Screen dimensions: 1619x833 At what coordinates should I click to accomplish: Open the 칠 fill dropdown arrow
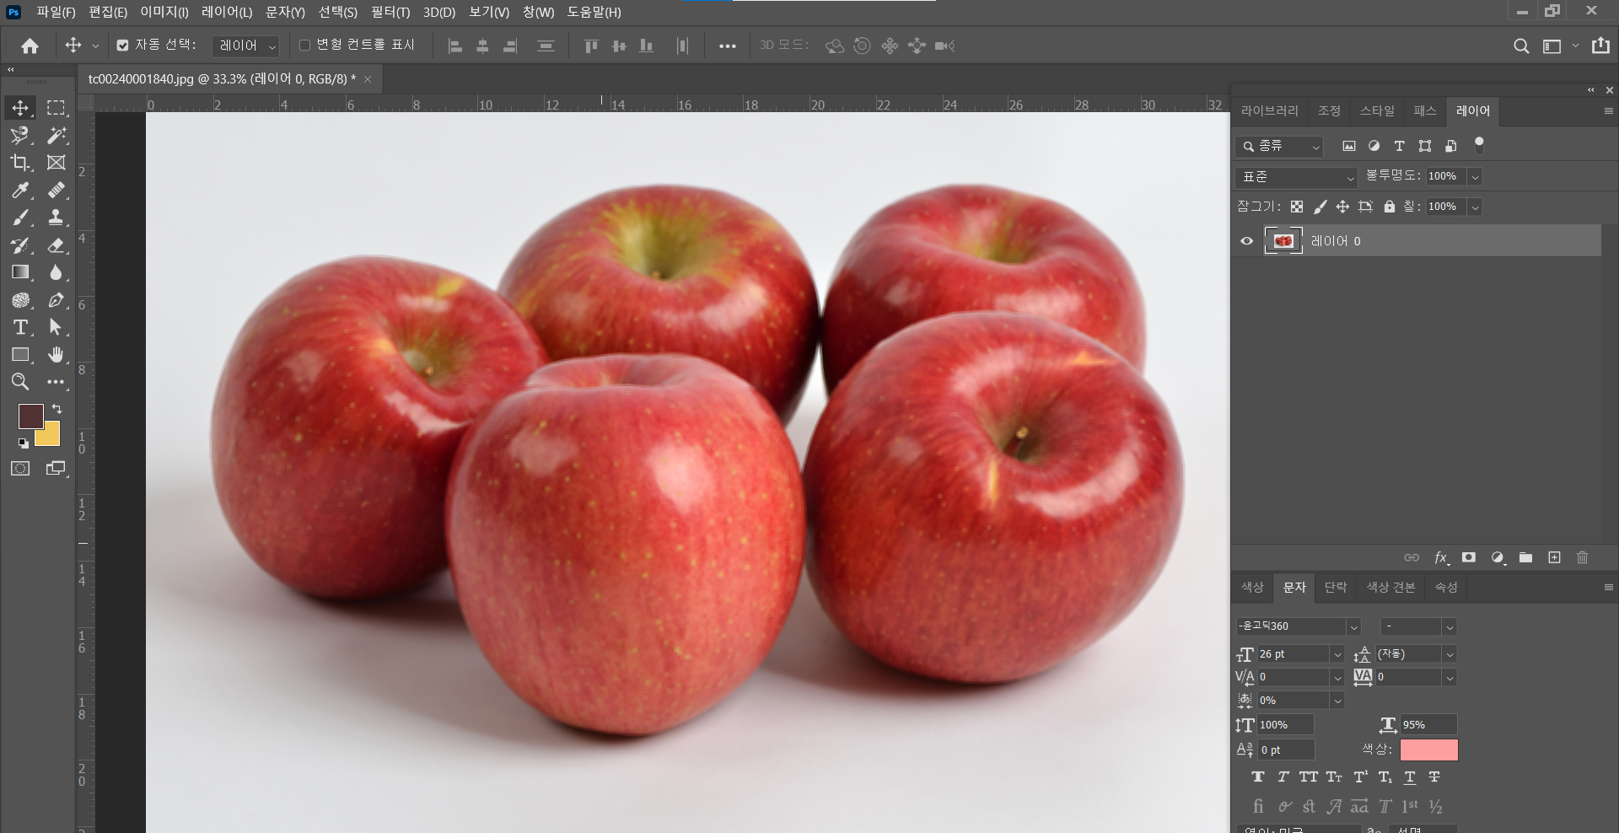pos(1475,207)
